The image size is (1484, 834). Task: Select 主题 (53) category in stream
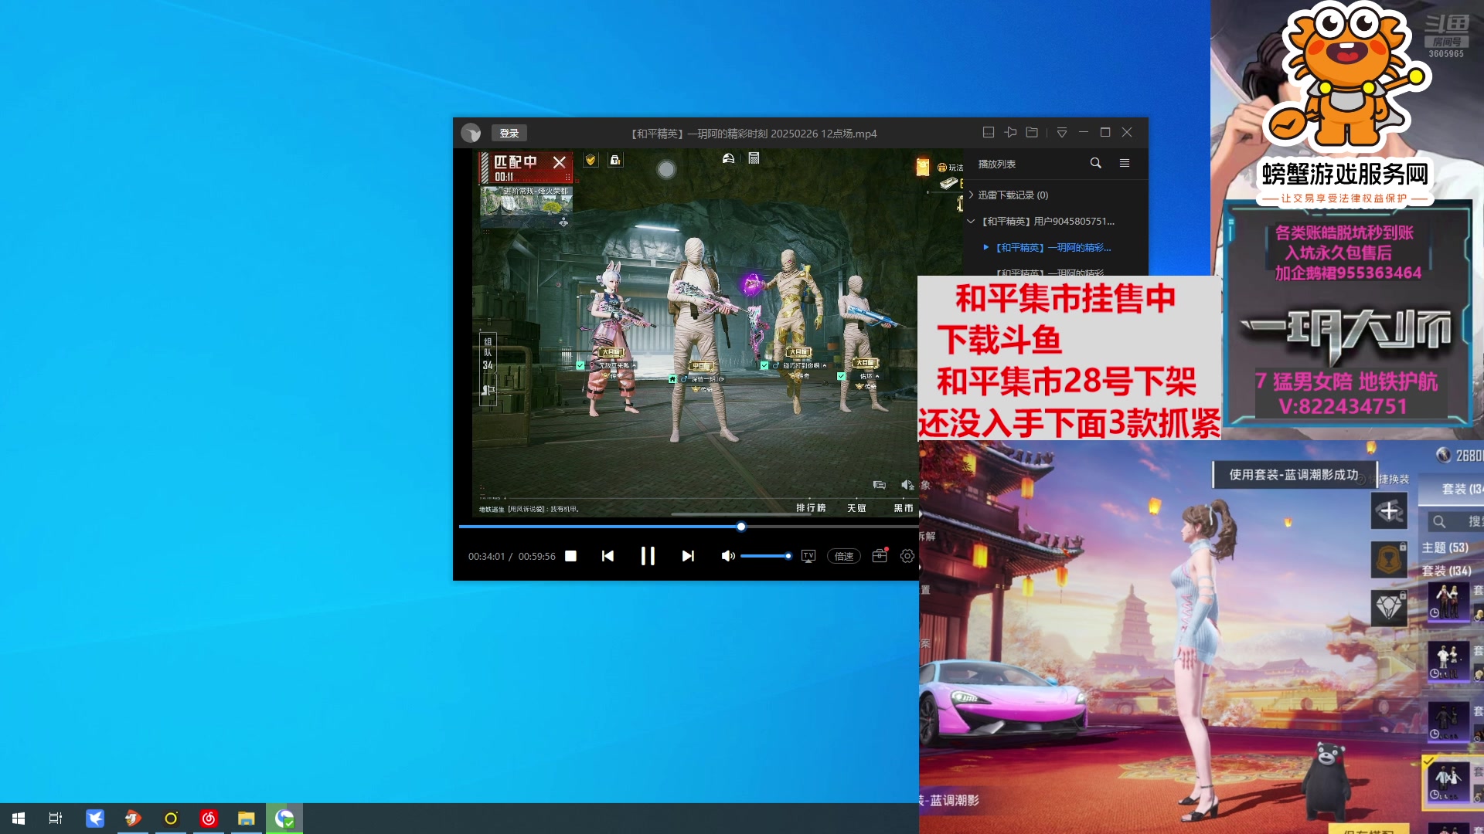coord(1445,548)
